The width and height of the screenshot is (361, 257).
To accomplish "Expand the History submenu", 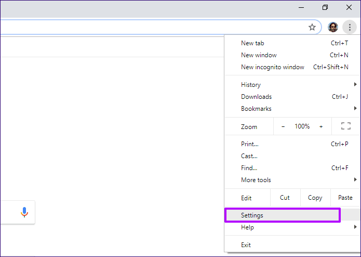I will click(292, 85).
